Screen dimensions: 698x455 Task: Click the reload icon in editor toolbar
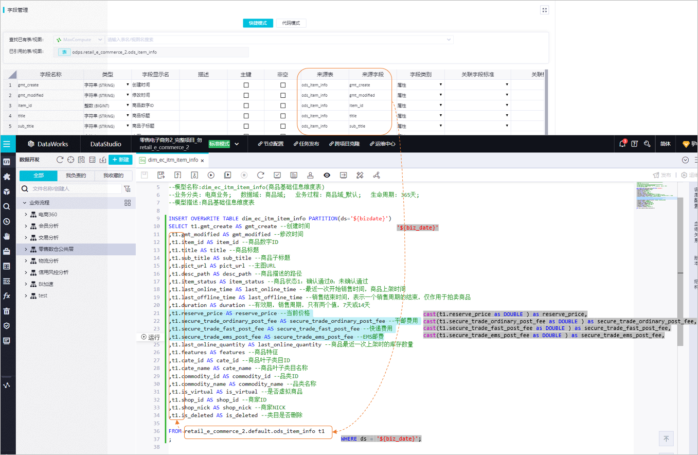point(260,175)
